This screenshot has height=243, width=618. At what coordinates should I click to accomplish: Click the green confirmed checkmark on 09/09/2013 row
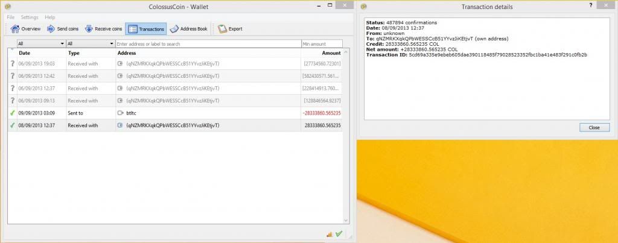pyautogui.click(x=12, y=113)
